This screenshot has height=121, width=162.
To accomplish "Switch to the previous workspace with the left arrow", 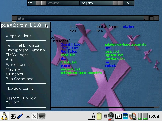I will 38,3.
